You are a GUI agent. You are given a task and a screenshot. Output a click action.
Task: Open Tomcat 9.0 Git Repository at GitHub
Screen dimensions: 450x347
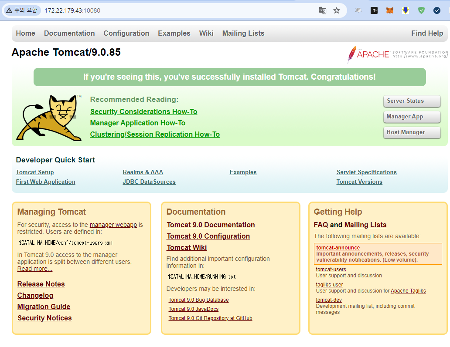click(210, 318)
